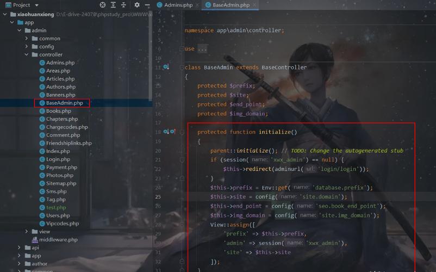Click BaseController in the class declaration
This screenshot has height=272, width=436.
tap(284, 67)
